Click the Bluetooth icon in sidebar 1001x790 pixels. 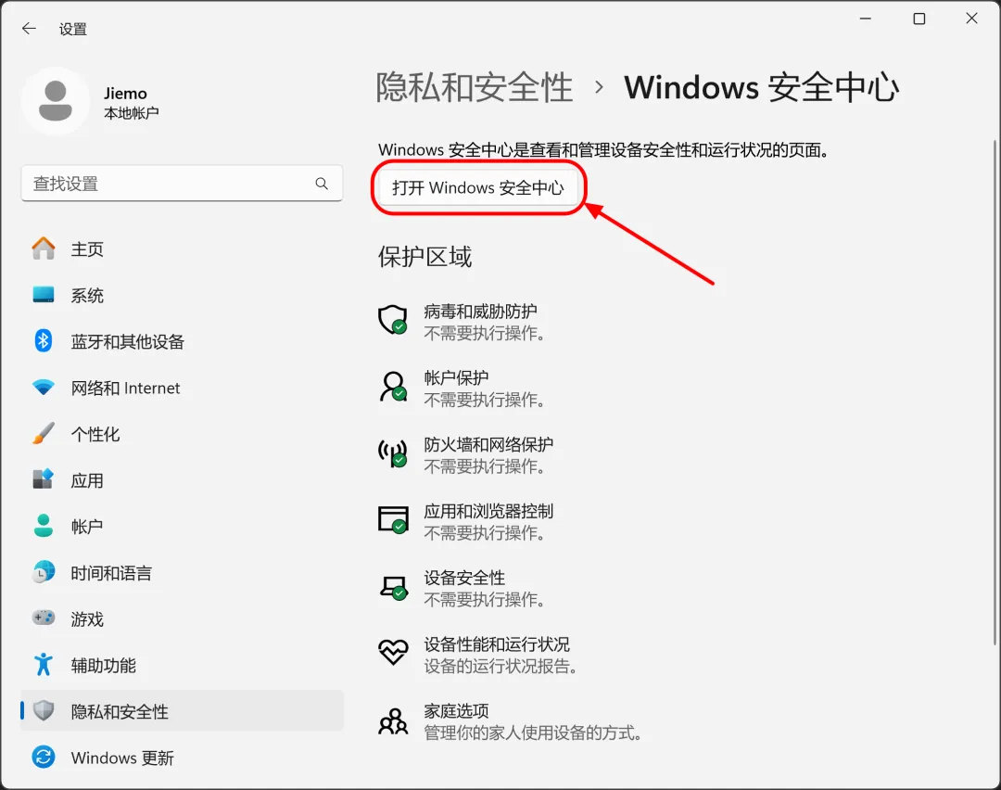(44, 340)
